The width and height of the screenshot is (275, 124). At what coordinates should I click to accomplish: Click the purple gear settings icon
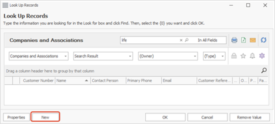(262, 56)
